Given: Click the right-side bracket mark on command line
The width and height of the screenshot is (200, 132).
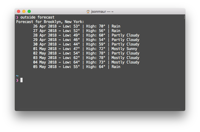Looking at the screenshot, I should click(x=184, y=17).
